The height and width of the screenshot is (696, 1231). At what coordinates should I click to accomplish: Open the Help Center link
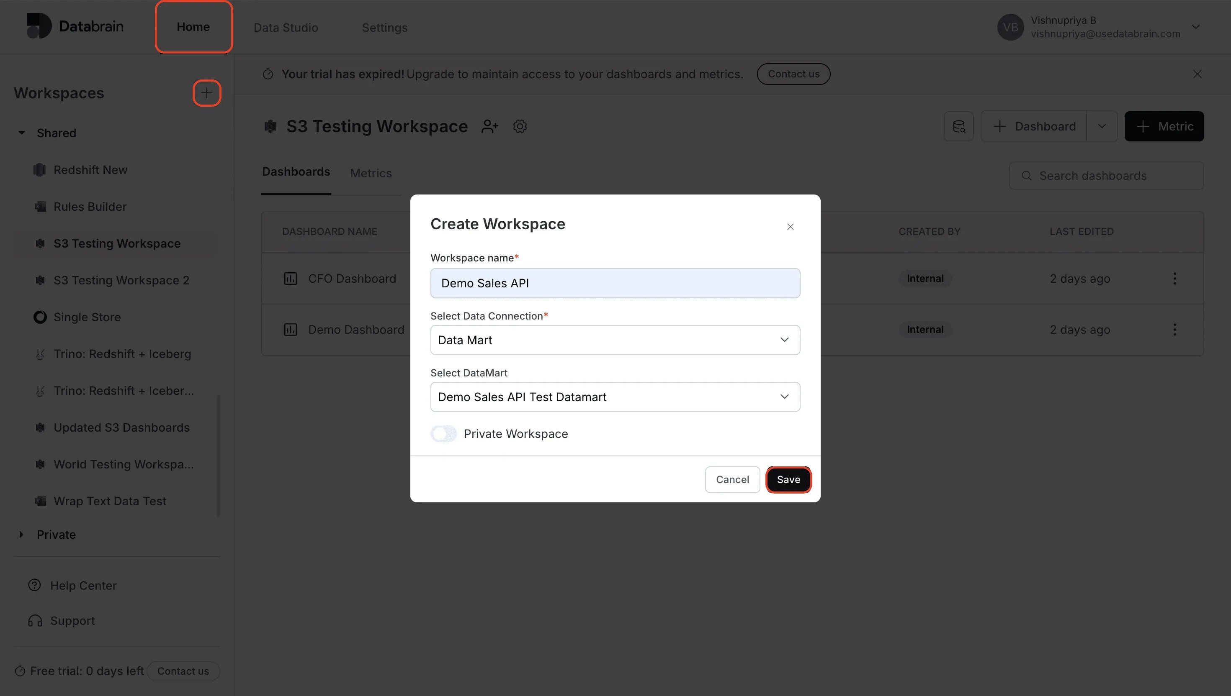(x=72, y=585)
